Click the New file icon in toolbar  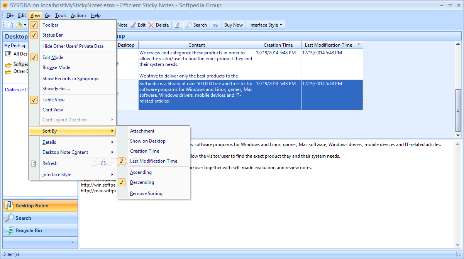(x=10, y=25)
